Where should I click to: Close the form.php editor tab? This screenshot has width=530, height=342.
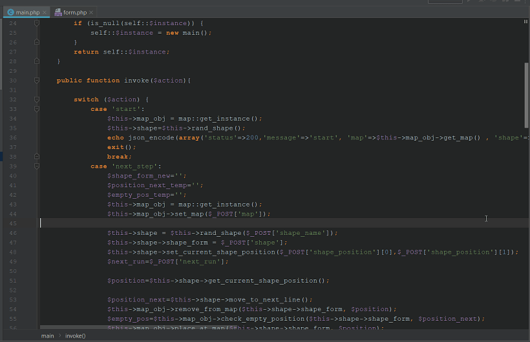(x=91, y=12)
